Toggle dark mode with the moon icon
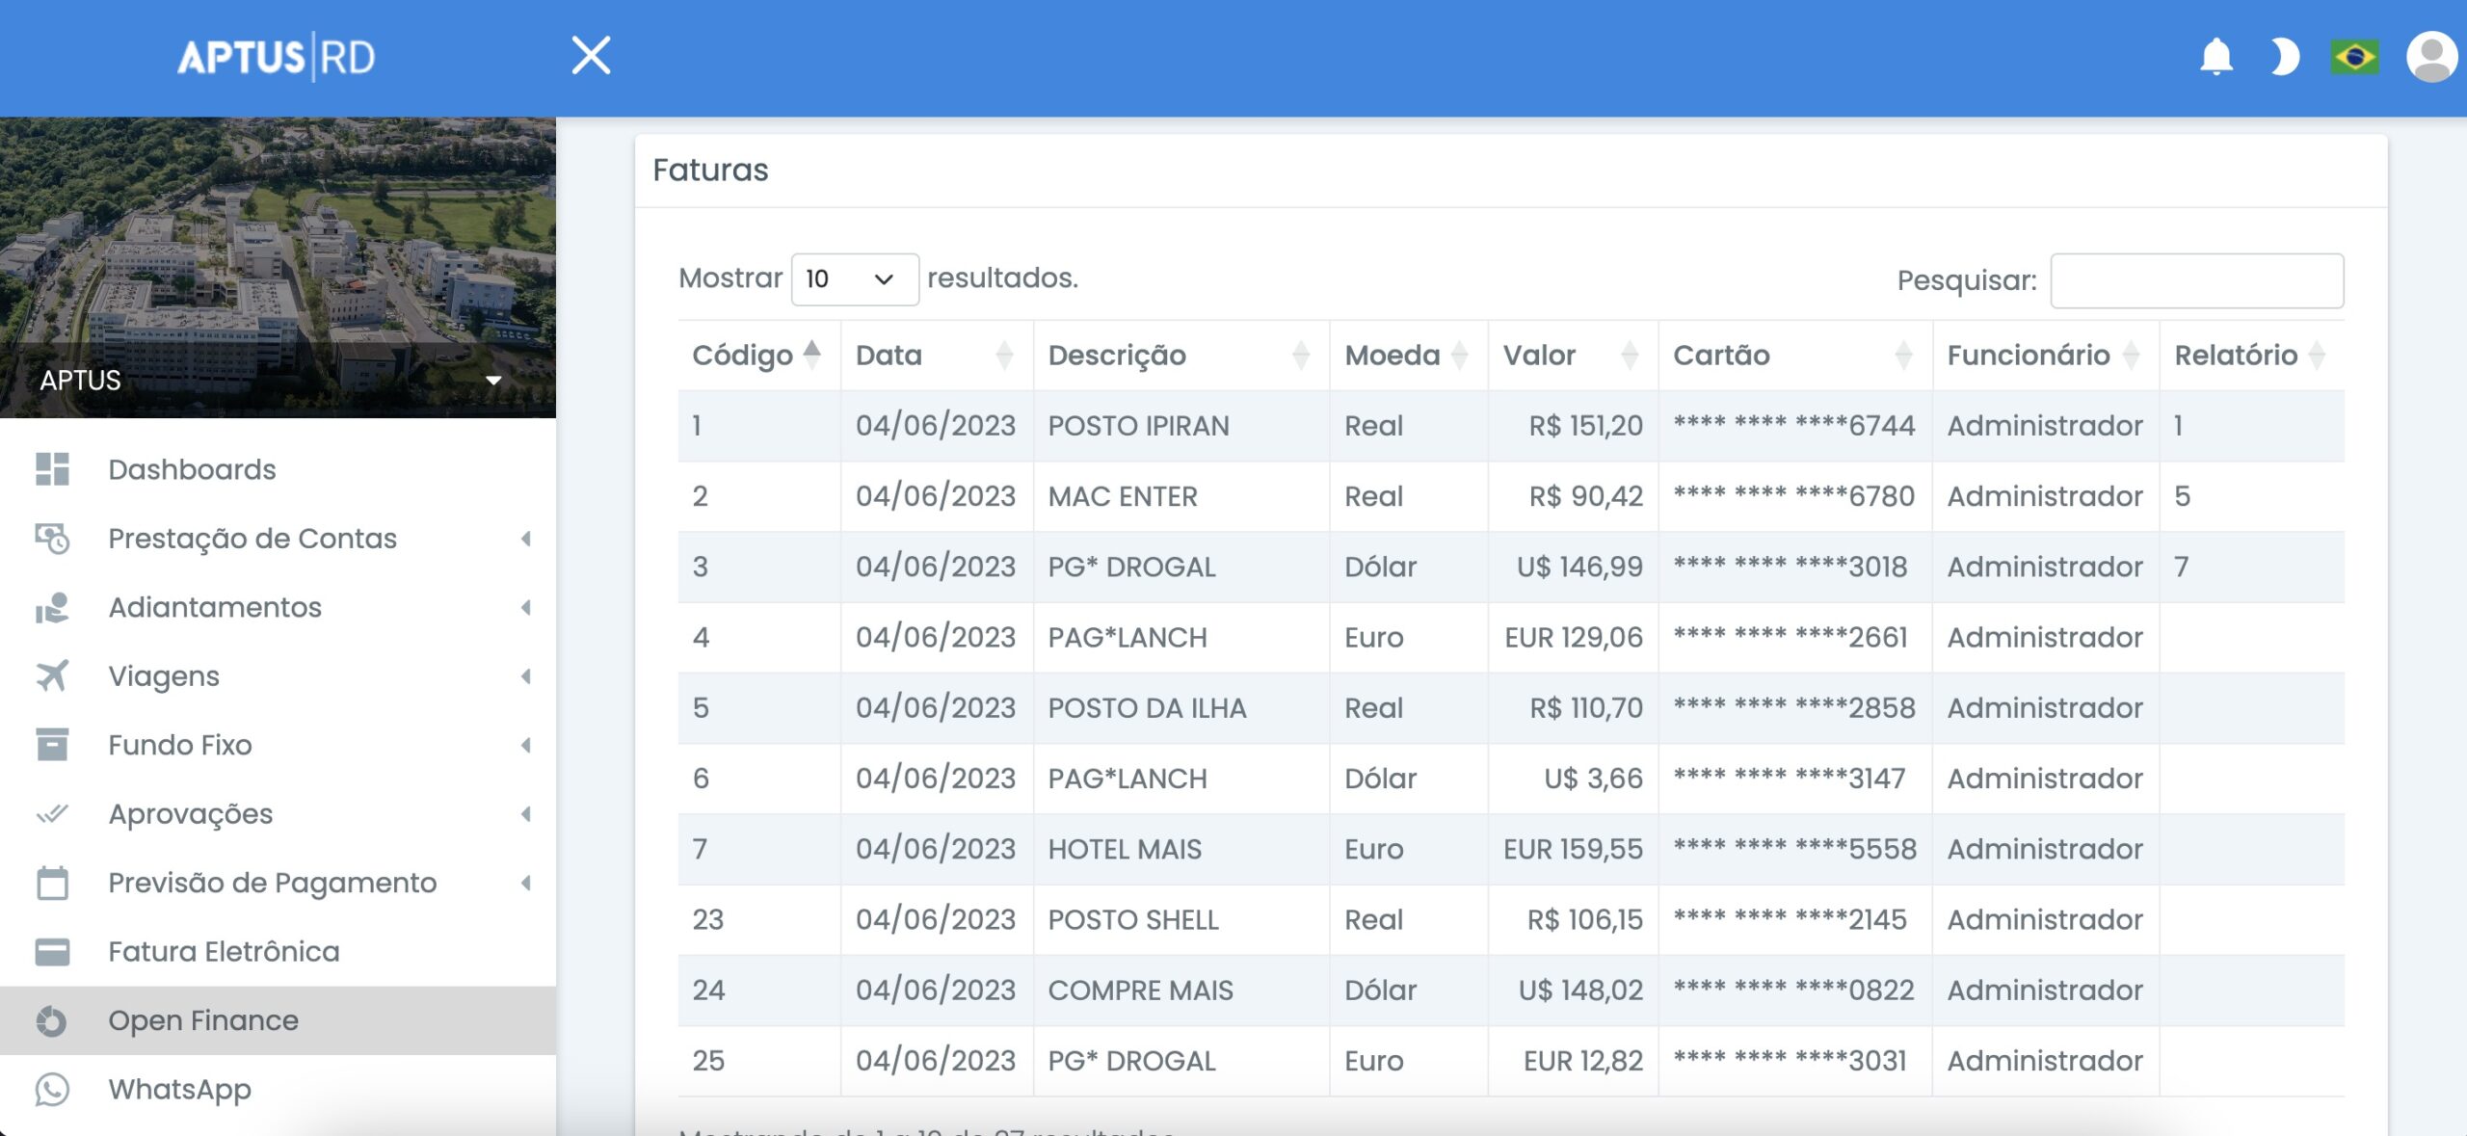The image size is (2467, 1136). 2286,57
